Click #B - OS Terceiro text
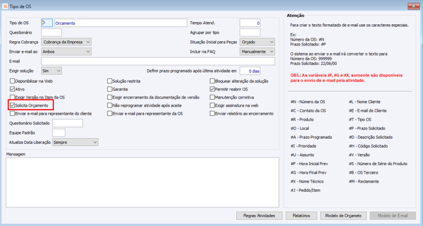 [363, 173]
